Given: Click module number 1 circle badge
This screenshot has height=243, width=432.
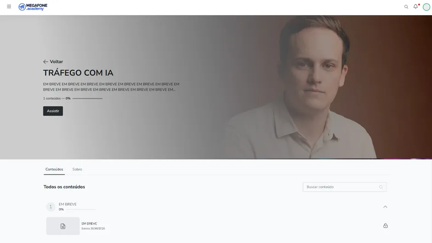Looking at the screenshot, I should [x=51, y=207].
